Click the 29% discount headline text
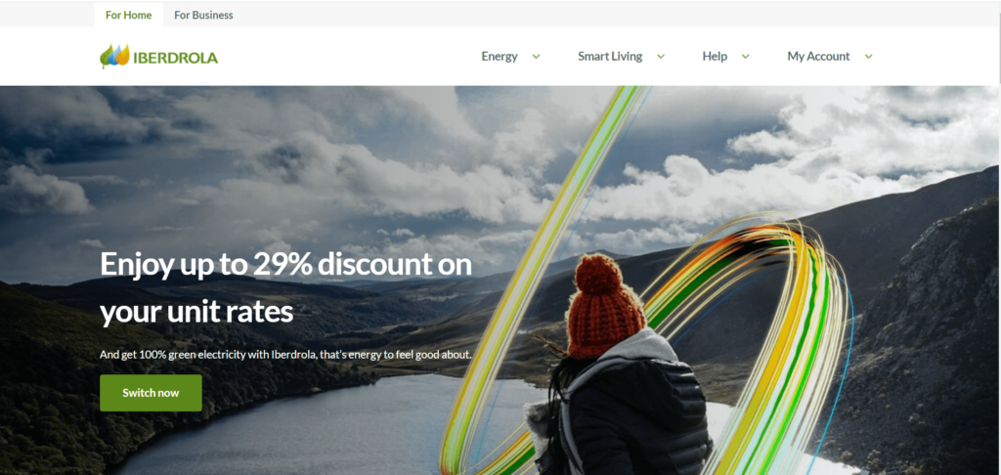Viewport: 1001px width, 475px height. (286, 288)
